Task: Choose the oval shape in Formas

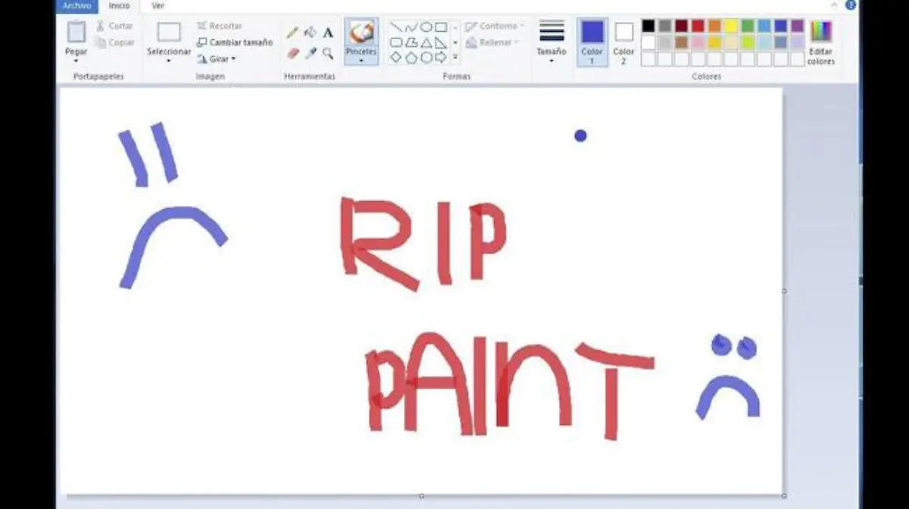Action: tap(426, 27)
